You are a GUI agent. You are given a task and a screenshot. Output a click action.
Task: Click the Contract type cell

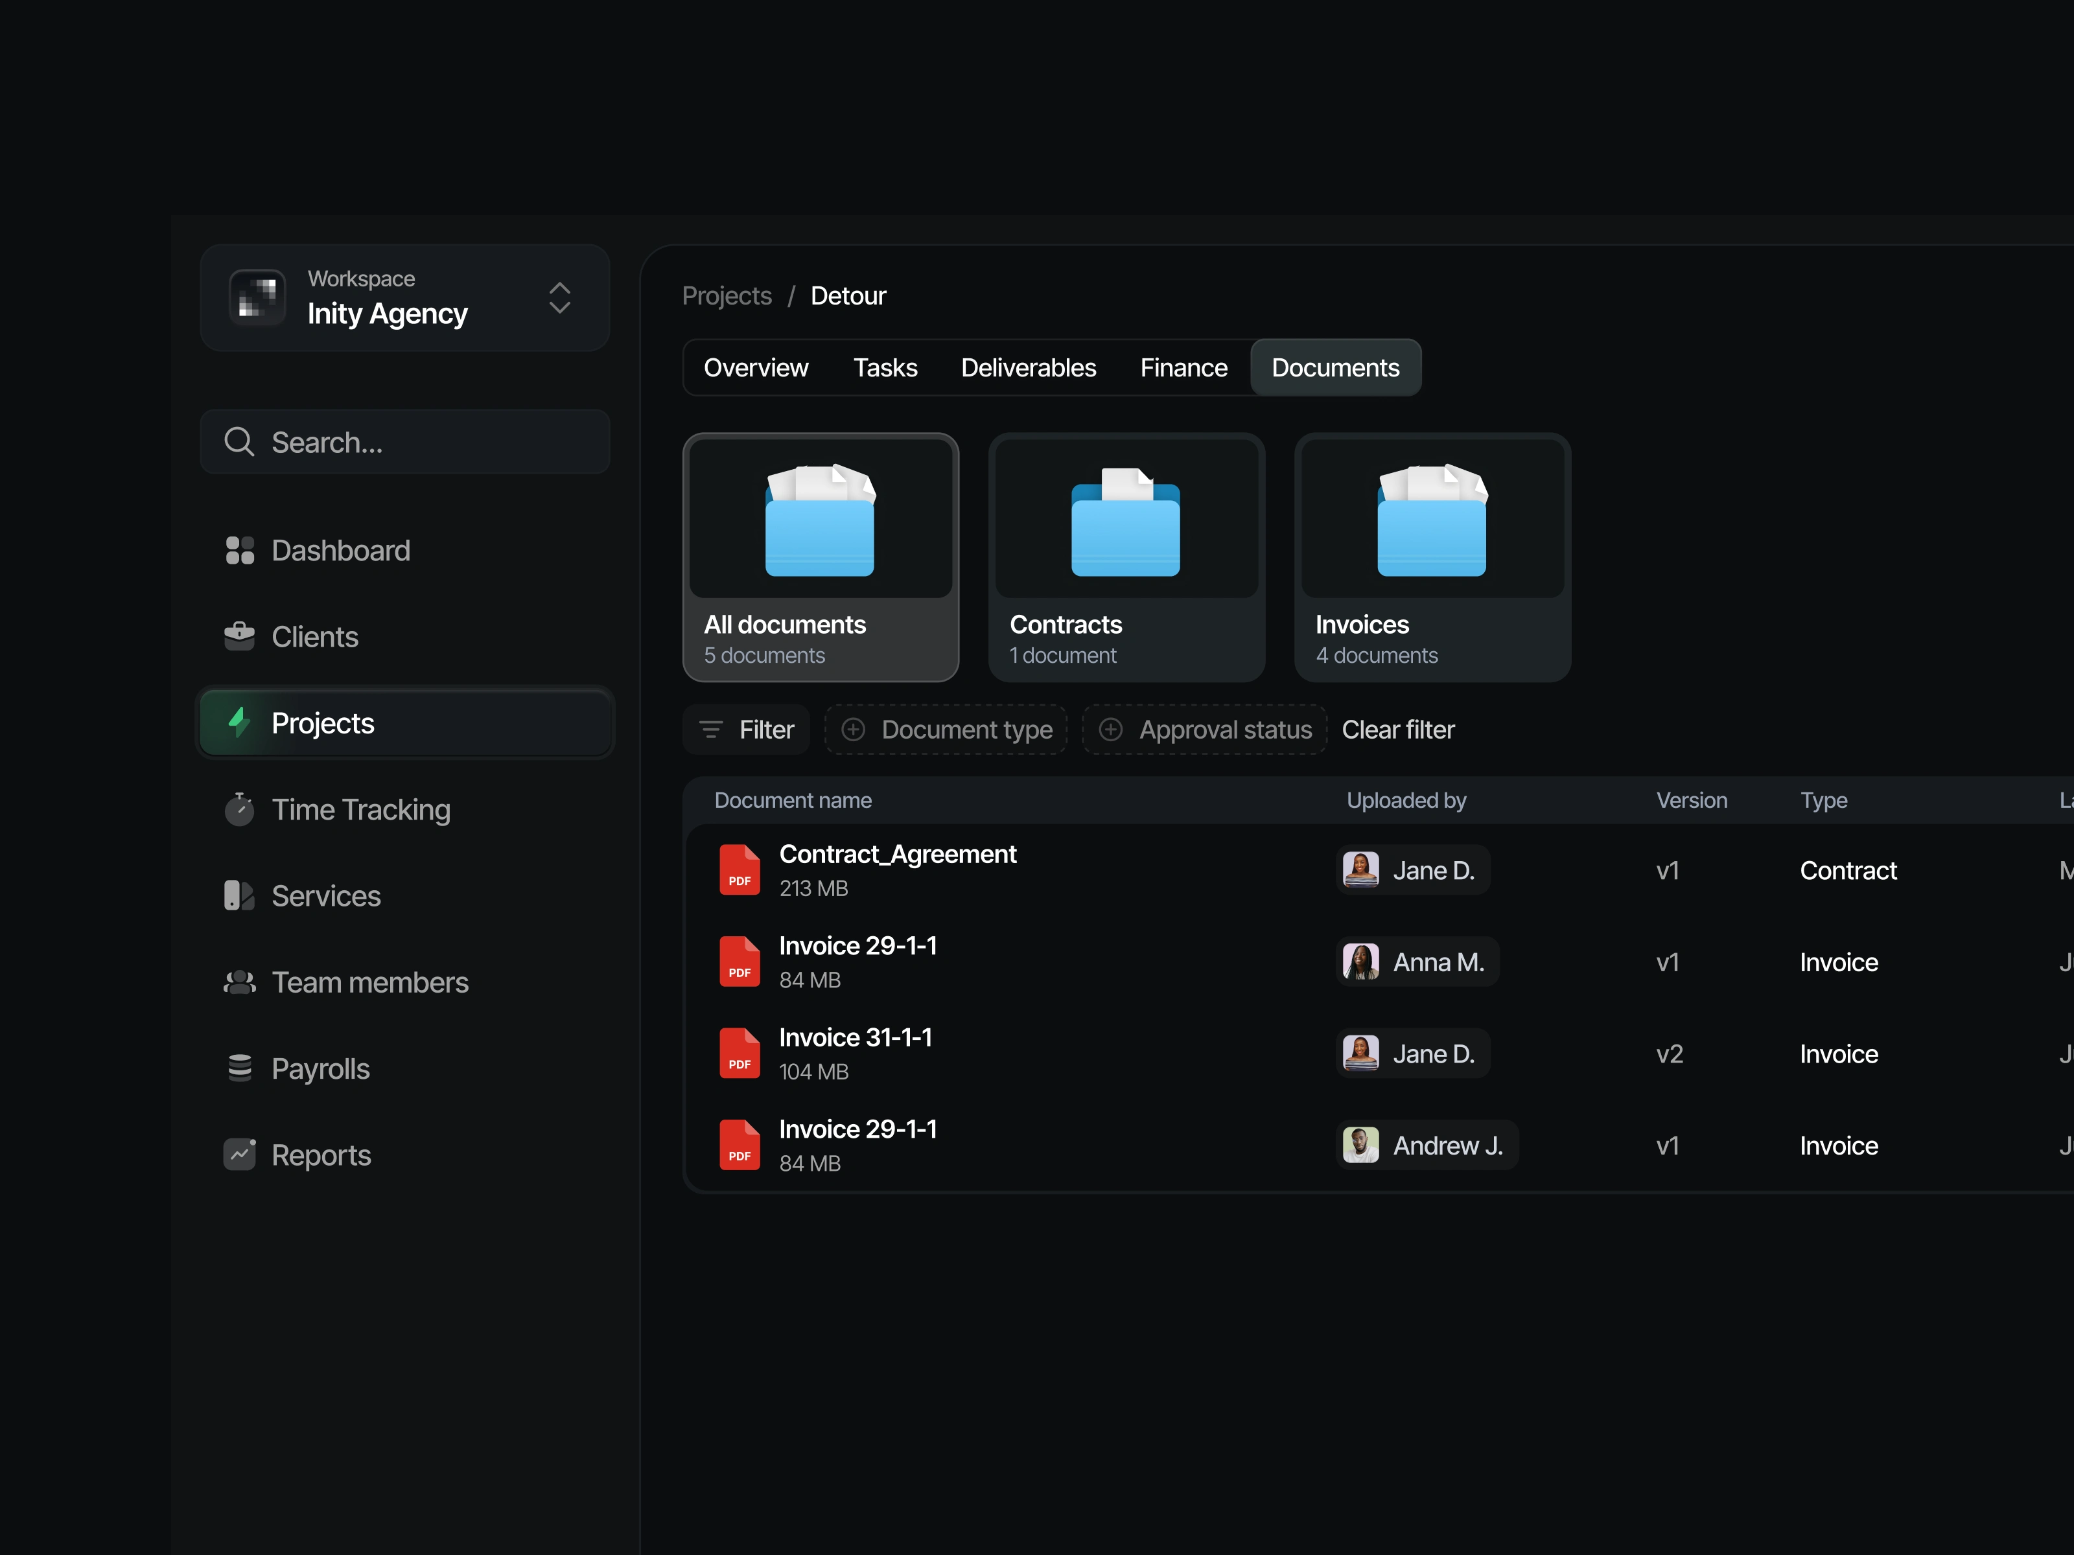1848,870
